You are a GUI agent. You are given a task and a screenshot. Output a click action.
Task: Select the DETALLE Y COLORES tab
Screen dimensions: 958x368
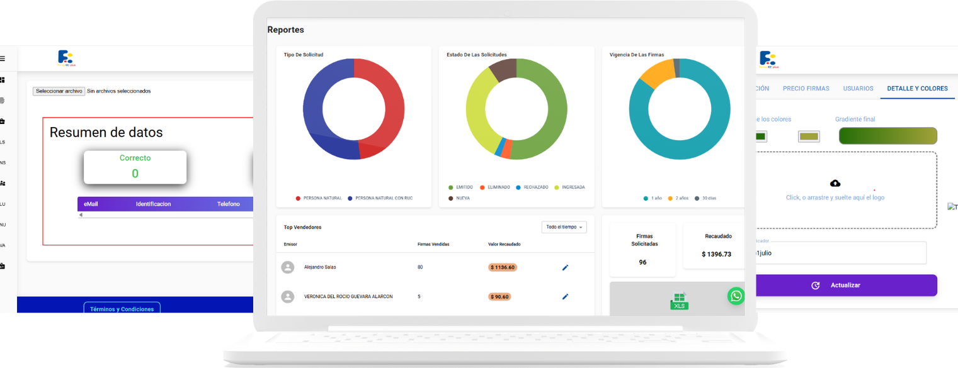pos(917,89)
